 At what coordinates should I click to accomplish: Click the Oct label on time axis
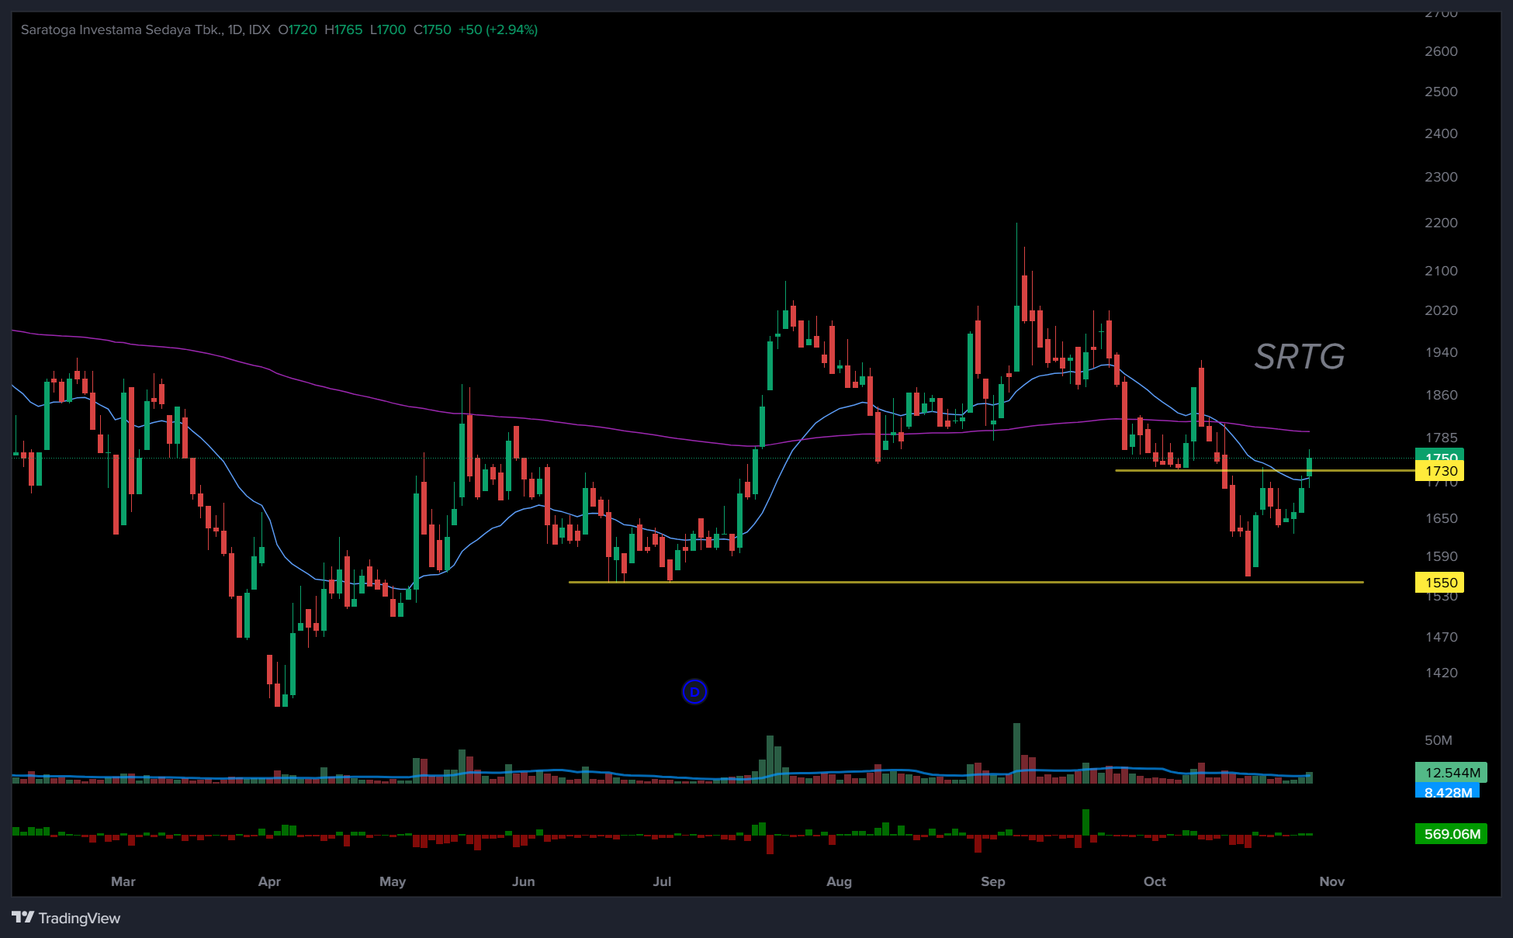click(1155, 881)
